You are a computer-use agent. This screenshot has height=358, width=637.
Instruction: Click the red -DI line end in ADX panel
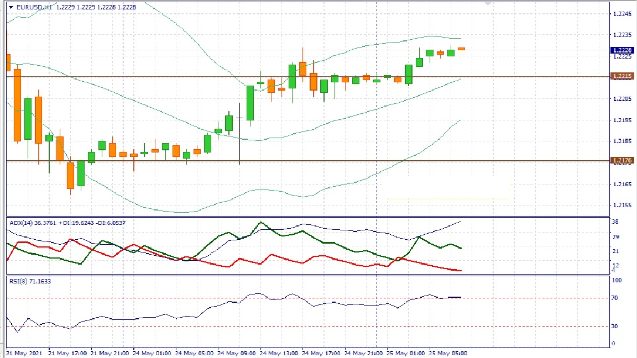[x=459, y=270]
